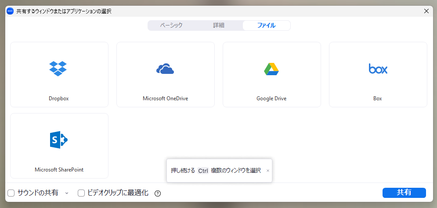Click the dialog title bar text
Viewport: 437px width, 208px height.
point(64,11)
